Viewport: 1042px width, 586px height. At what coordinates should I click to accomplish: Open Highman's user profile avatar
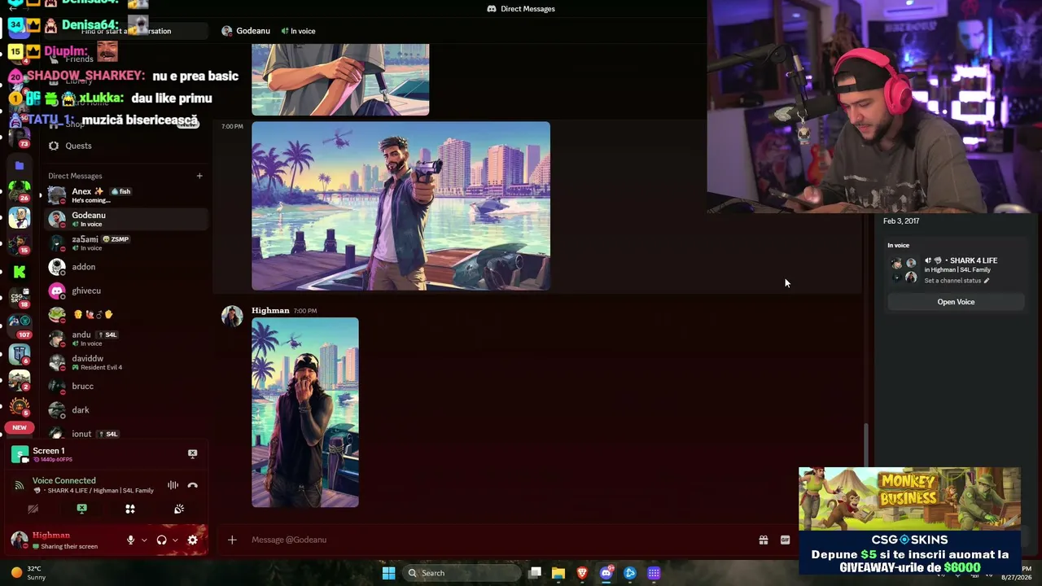tap(20, 540)
